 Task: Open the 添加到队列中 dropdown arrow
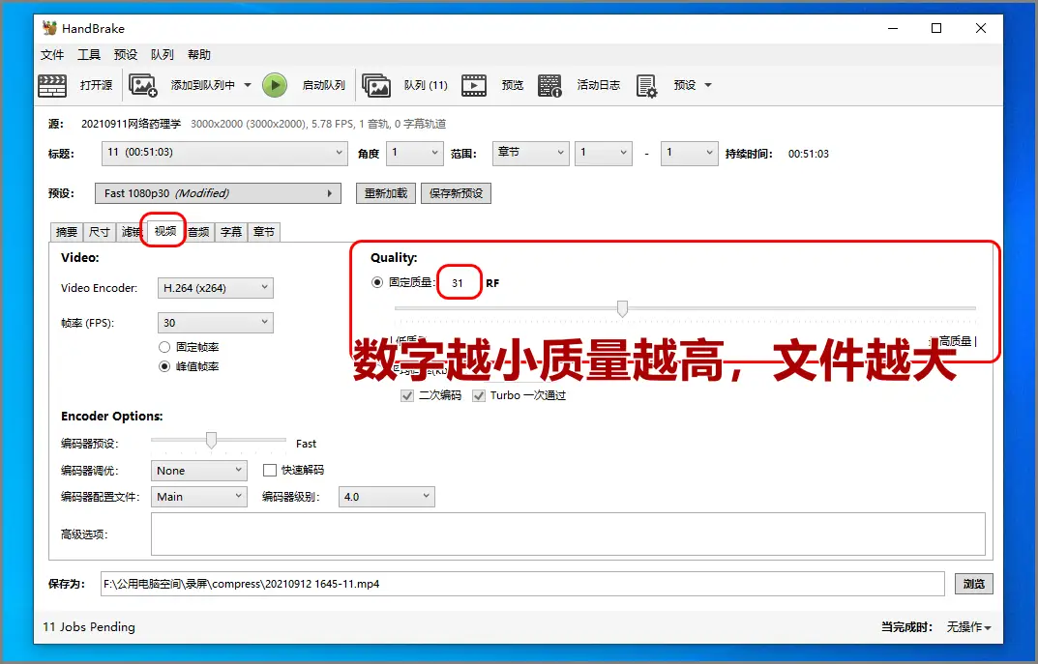(x=248, y=85)
